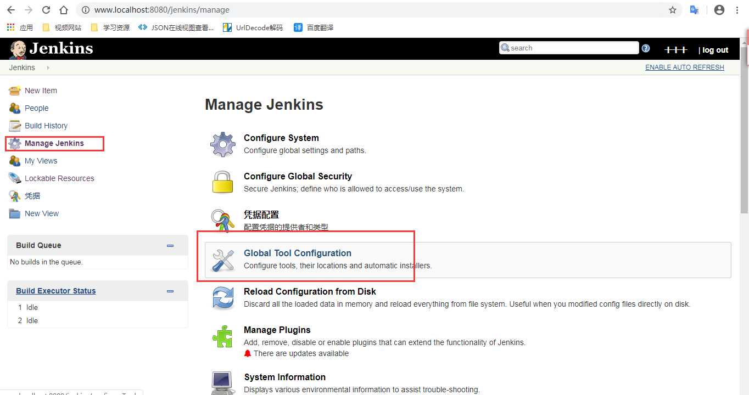Expand the Jenkins breadcrumb arrow menu
Screen dimensions: 749x395
pyautogui.click(x=48, y=68)
